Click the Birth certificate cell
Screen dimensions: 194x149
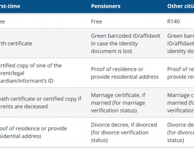point(16,44)
